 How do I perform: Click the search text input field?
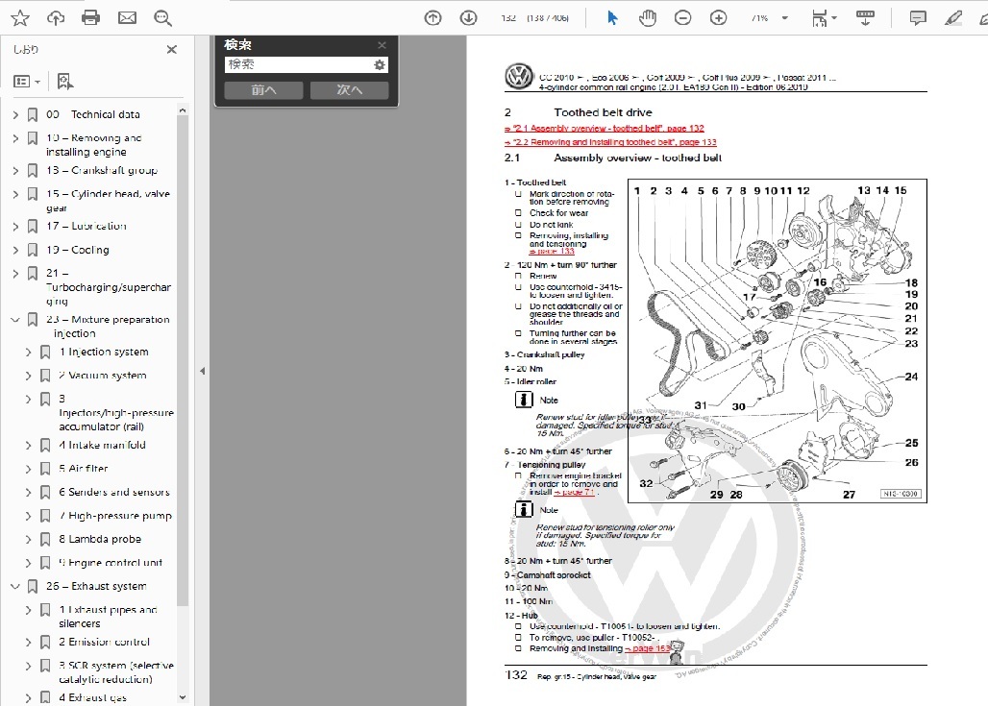pos(297,64)
